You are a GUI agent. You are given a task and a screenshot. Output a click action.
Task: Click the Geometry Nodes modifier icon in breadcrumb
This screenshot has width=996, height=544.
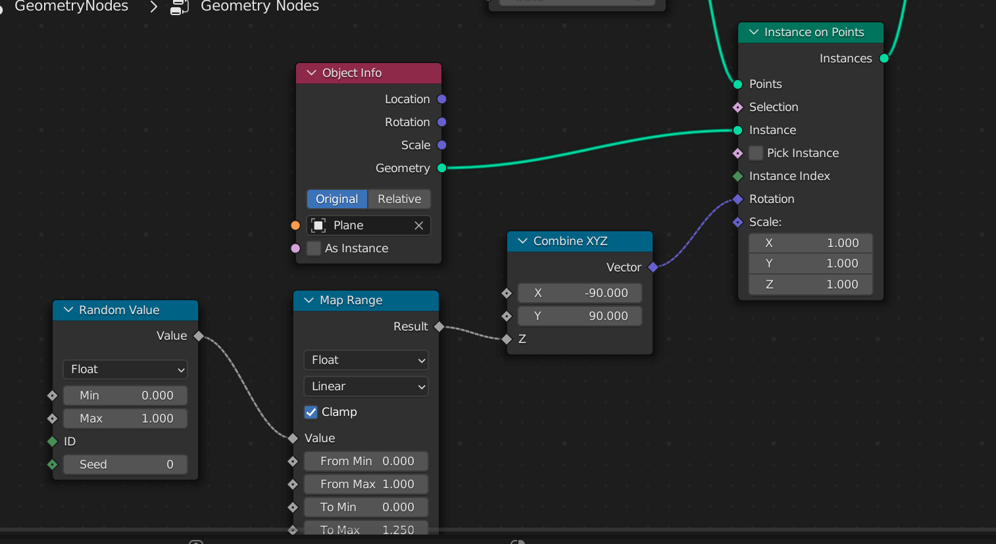(179, 7)
